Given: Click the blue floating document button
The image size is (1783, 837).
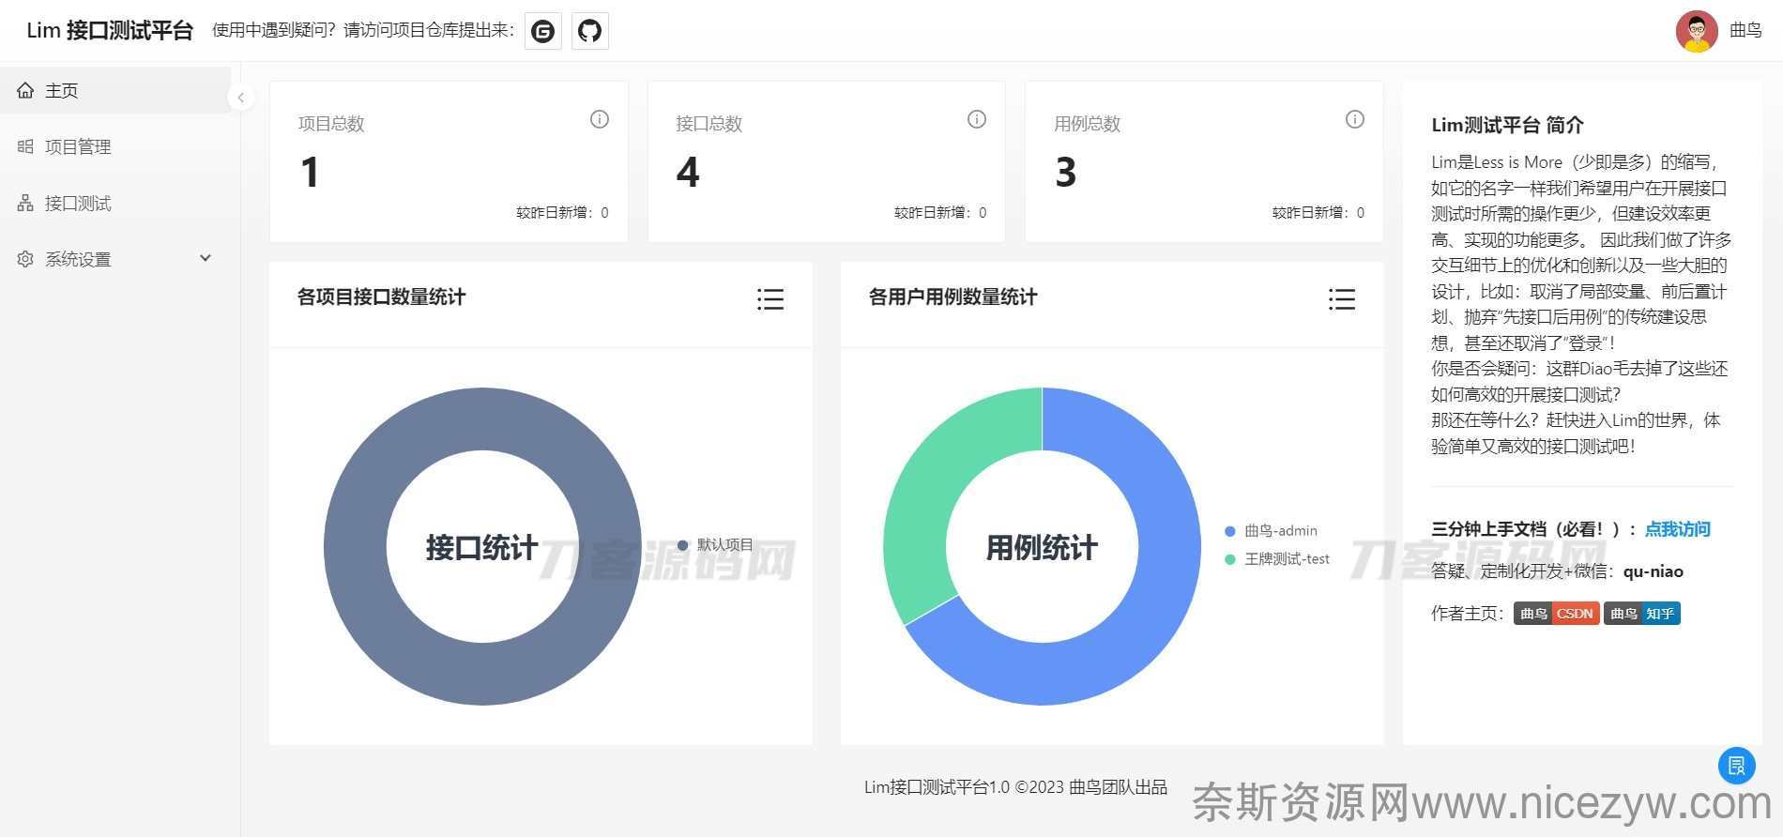Looking at the screenshot, I should (x=1737, y=766).
